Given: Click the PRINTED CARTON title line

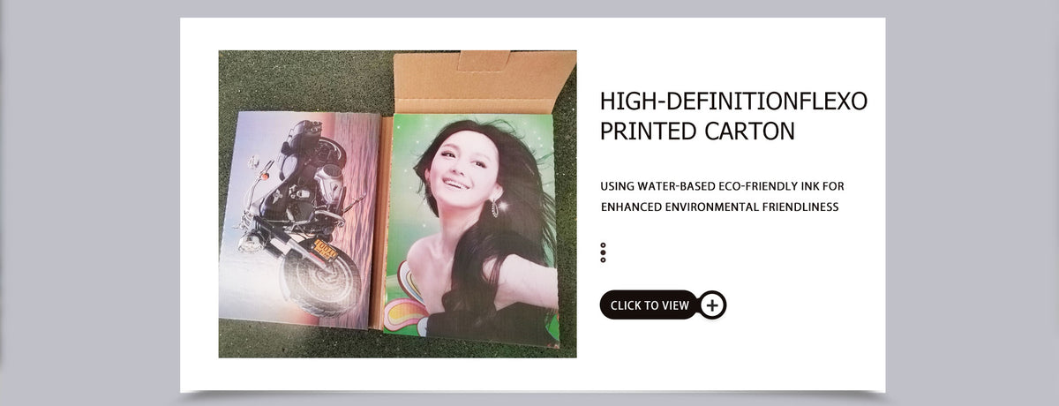Looking at the screenshot, I should coord(697,131).
